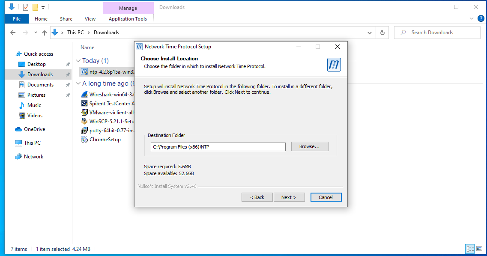Click the Documents pin icon in Quick access
This screenshot has height=256, width=487.
tap(68, 85)
